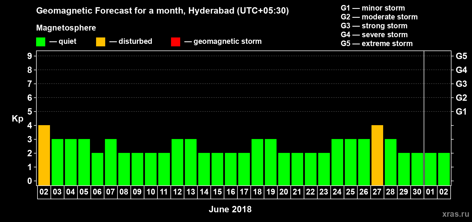Click the 'G5 — extreme storm' legend line
The height and width of the screenshot is (222, 472).
pyautogui.click(x=377, y=44)
